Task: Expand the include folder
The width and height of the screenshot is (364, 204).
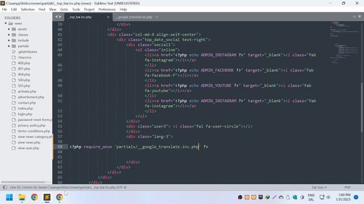Action: (x=9, y=40)
